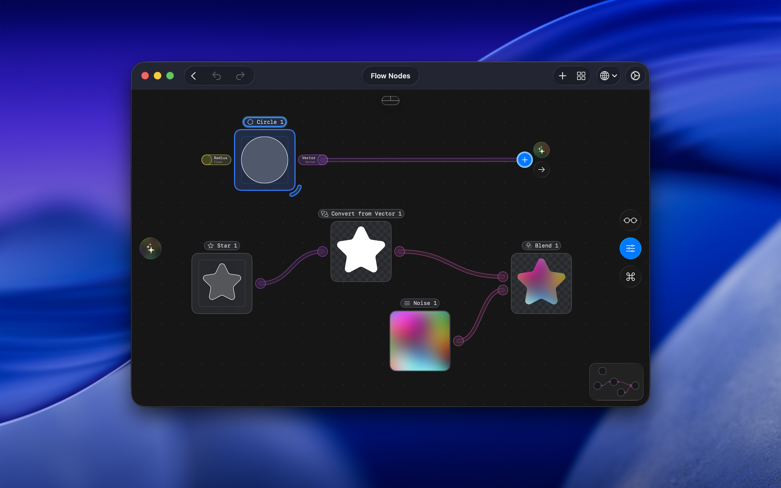Open the grid layout view icon
This screenshot has width=781, height=488.
[581, 76]
